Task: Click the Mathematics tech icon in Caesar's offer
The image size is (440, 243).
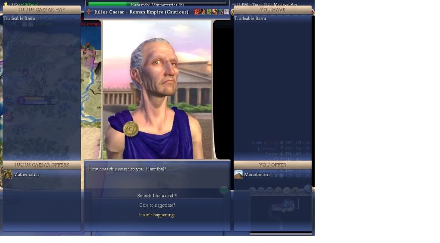Action: click(8, 174)
